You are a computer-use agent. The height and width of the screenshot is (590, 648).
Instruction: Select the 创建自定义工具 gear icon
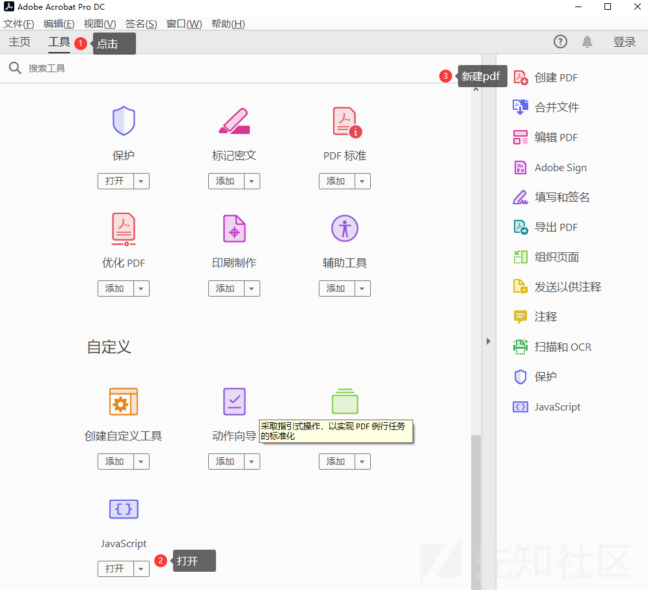tap(124, 401)
